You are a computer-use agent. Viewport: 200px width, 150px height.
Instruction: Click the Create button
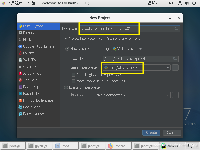[x=151, y=133]
